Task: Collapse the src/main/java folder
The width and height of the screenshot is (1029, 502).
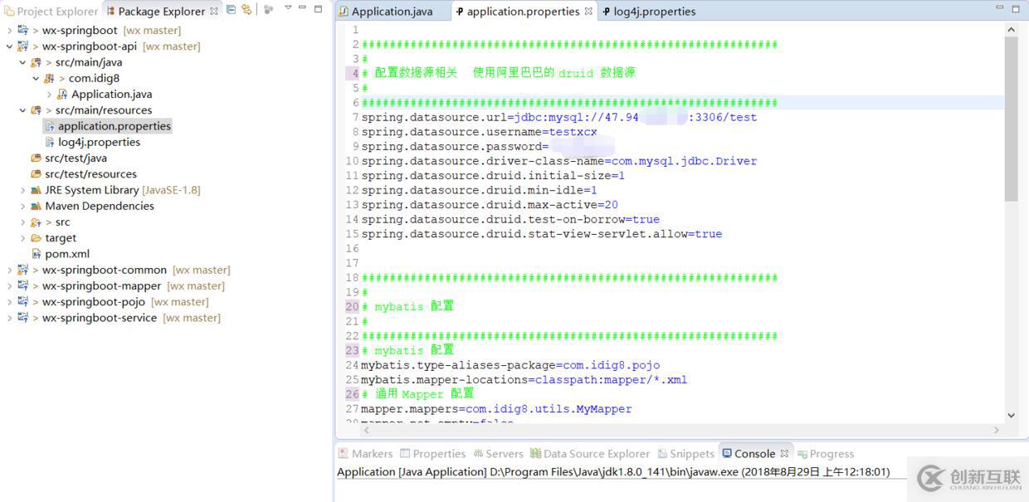Action: point(22,62)
